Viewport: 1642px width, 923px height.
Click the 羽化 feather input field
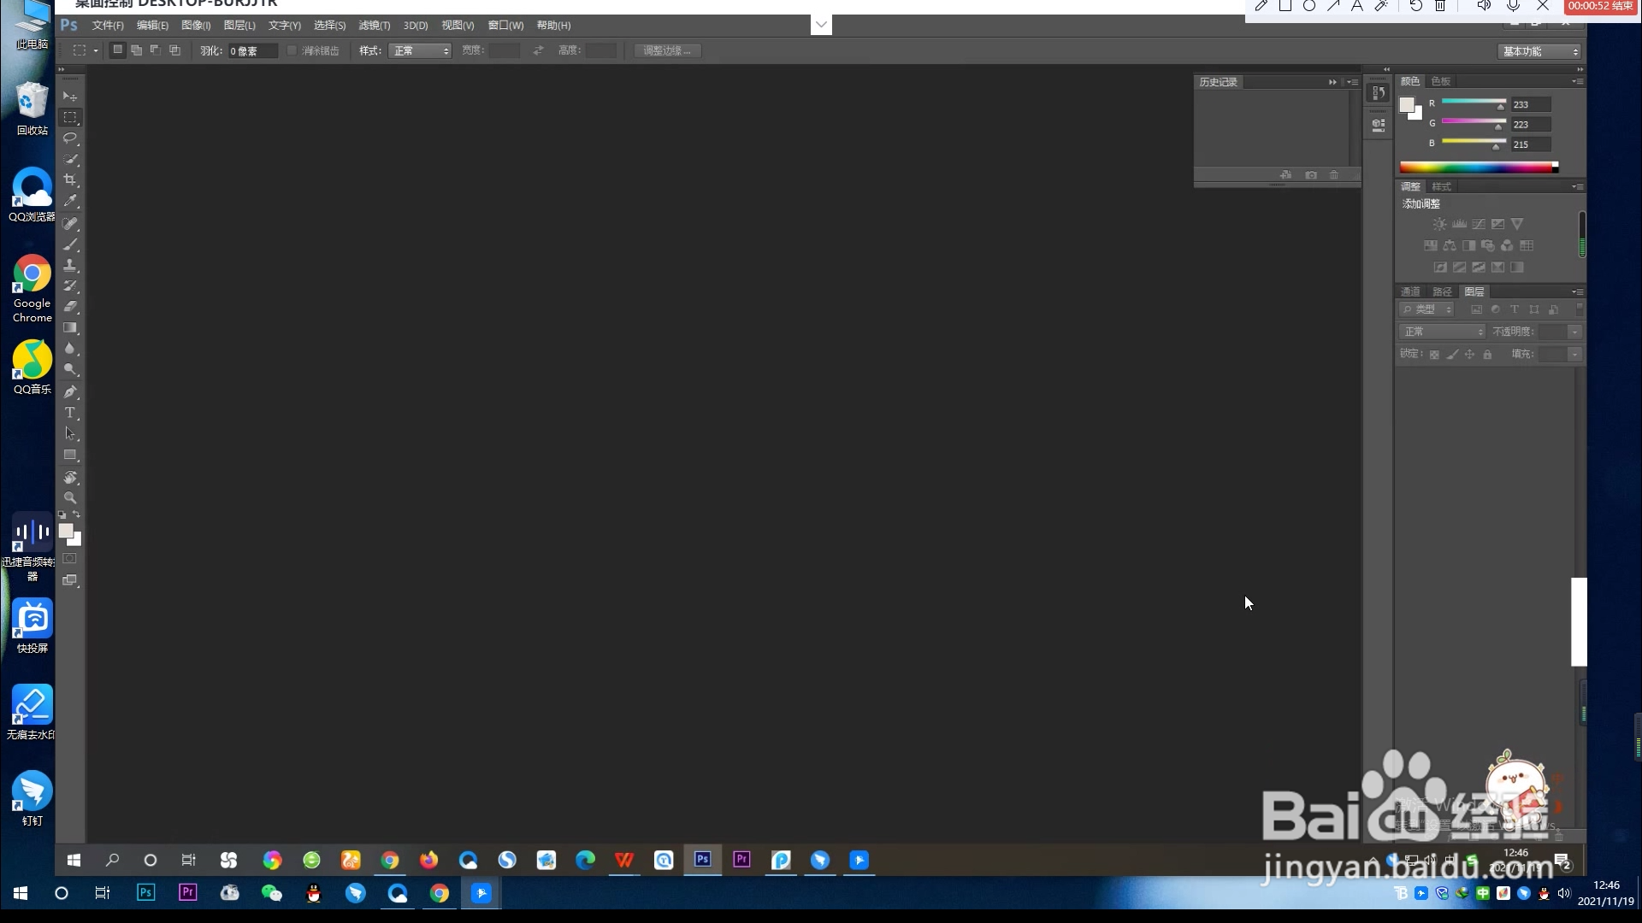(x=252, y=51)
